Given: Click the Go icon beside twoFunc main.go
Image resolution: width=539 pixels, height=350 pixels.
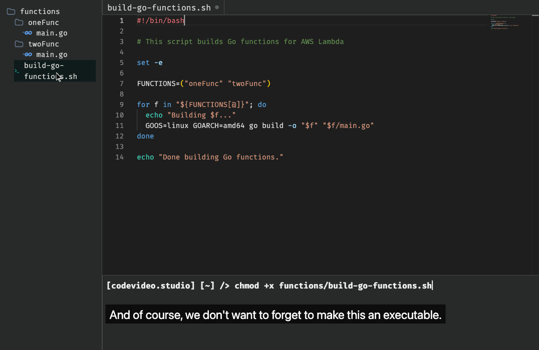Looking at the screenshot, I should [x=28, y=54].
